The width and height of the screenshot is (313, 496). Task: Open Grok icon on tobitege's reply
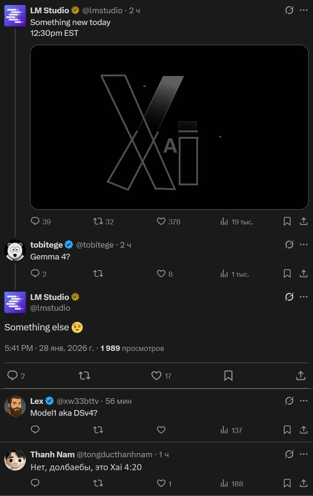point(289,245)
